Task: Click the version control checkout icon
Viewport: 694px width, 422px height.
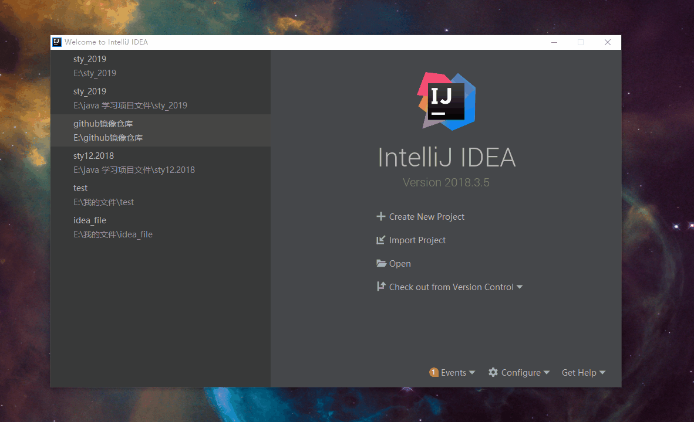Action: coord(380,287)
